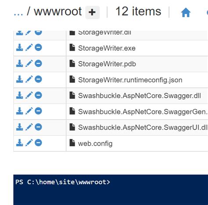
Task: Select StorageWriter.runtimeconfig.json file name
Action: 130,80
